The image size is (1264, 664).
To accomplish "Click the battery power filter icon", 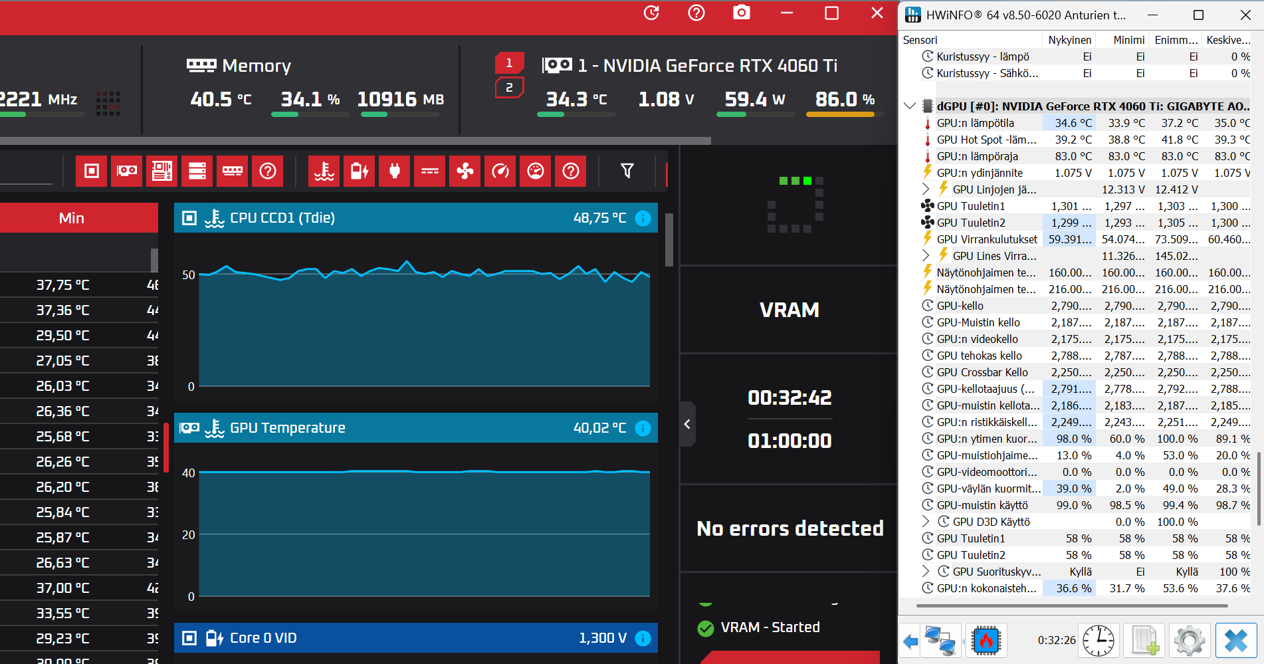I will click(x=360, y=171).
